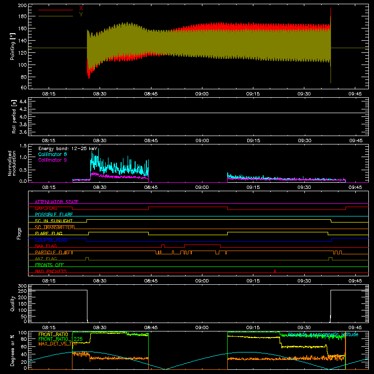Select the 'Y' legend label in pointing plot
The image size is (374, 374).
point(81,14)
